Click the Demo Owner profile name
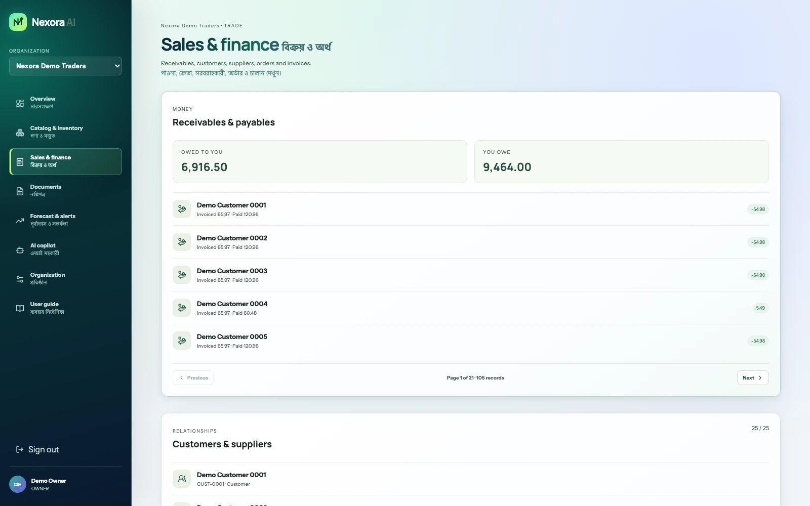Image resolution: width=810 pixels, height=506 pixels. coord(49,481)
